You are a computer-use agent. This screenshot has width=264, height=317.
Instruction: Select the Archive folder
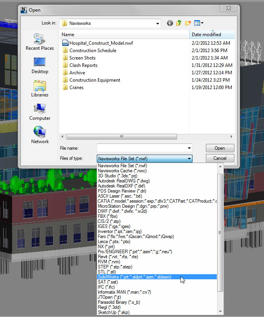pyautogui.click(x=74, y=73)
